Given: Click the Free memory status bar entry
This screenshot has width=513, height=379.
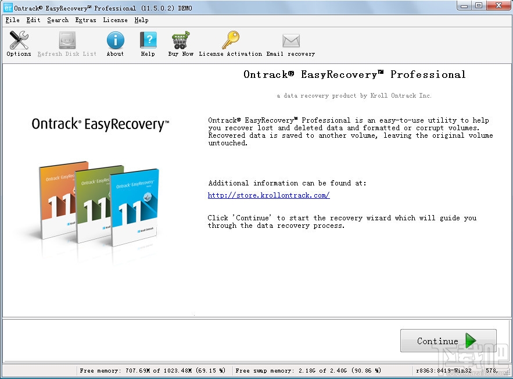Looking at the screenshot, I should click(152, 370).
